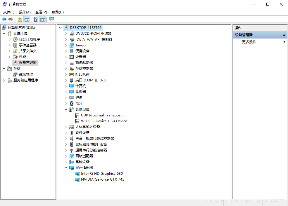The width and height of the screenshot is (288, 206).
Task: Click the Back arrow toolbar icon
Action: tap(4, 20)
